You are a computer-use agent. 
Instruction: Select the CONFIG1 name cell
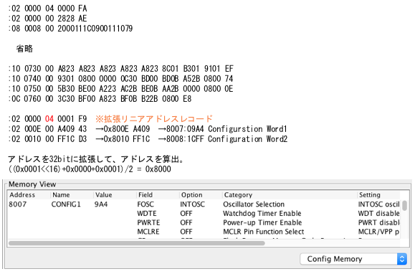coord(66,204)
